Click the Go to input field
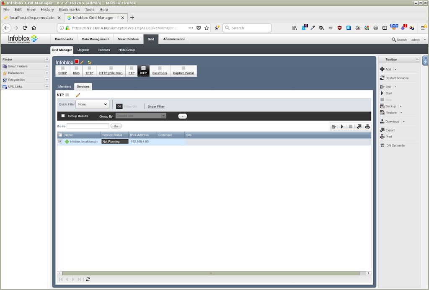Viewport: 429px width, 290px height. click(x=88, y=126)
